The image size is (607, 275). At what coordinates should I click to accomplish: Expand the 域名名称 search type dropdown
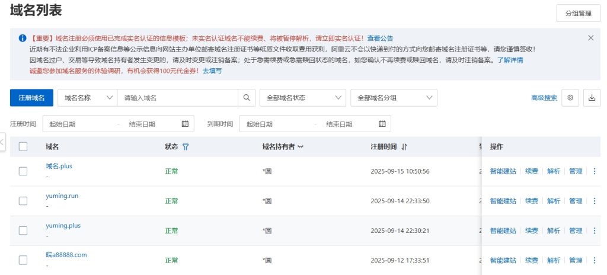point(87,98)
